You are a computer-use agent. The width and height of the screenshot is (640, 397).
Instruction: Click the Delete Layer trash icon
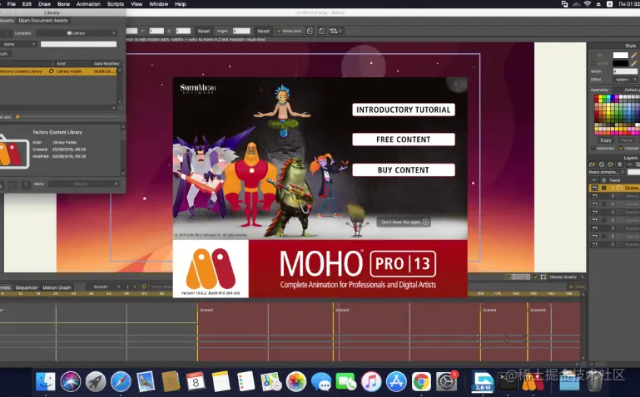[x=619, y=164]
